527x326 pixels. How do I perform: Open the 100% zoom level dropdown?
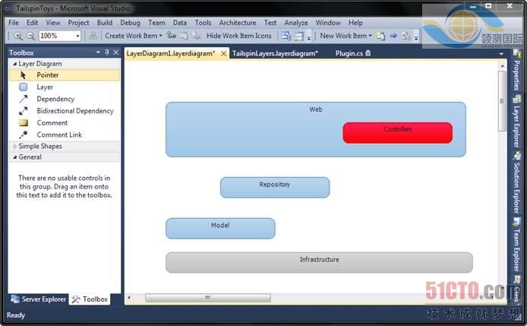pos(77,36)
